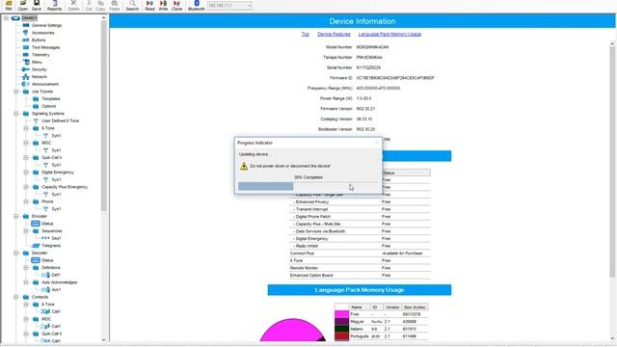Select the Accessories tree icon
This screenshot has height=347, width=617.
(x=26, y=33)
